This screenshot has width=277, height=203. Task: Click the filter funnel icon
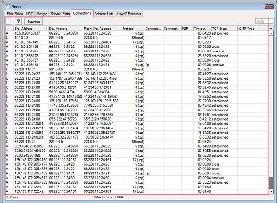click(18, 22)
